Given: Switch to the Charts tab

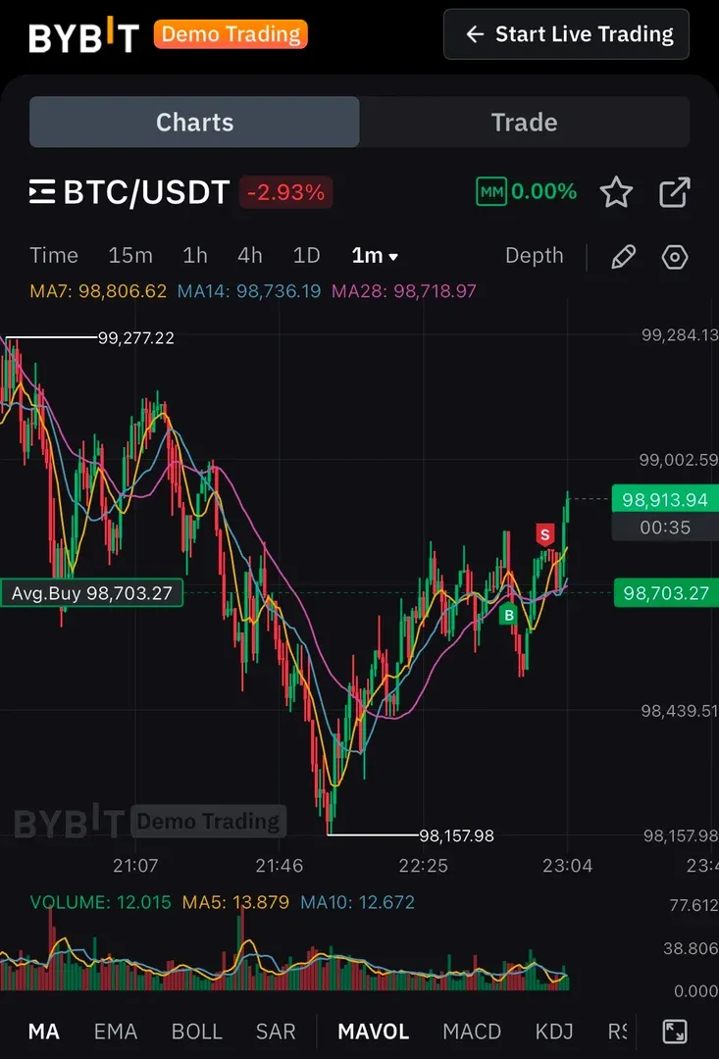Looking at the screenshot, I should 194,123.
